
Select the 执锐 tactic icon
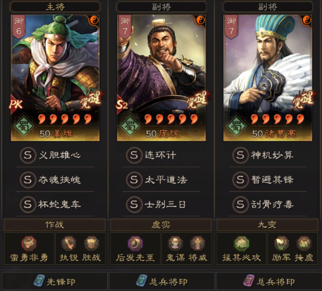point(68,243)
